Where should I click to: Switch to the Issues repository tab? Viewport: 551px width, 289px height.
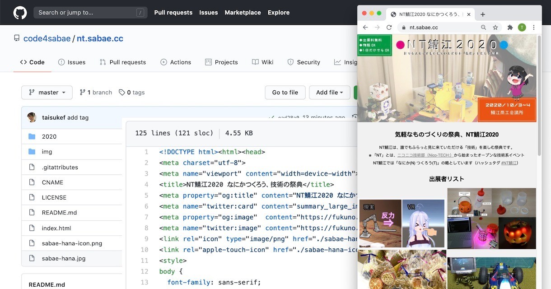(x=72, y=62)
